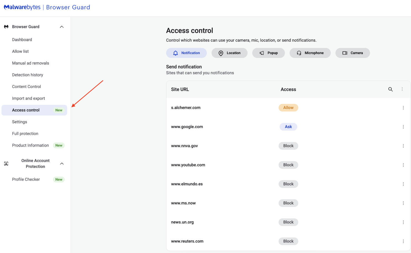Click the Online Account Protection profile icon
Image resolution: width=411 pixels, height=253 pixels.
pyautogui.click(x=6, y=164)
